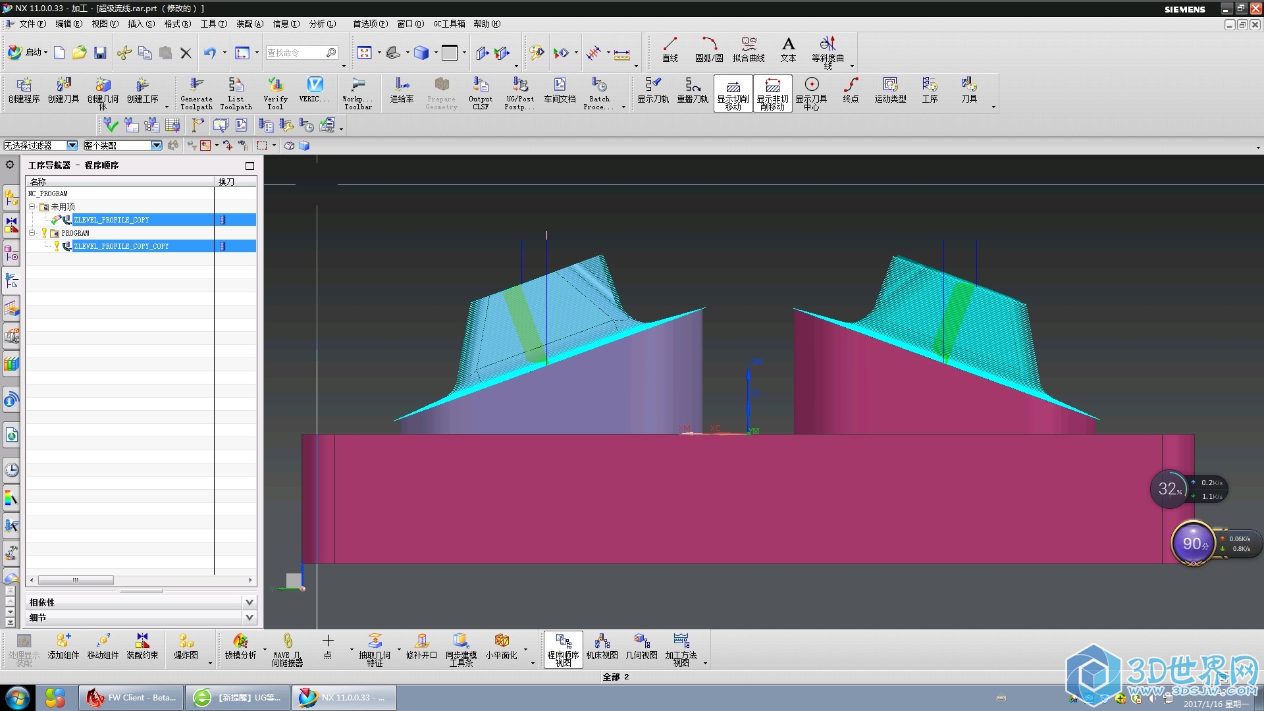This screenshot has width=1264, height=711.
Task: Switch to 程序顺序视图 (Program order view)
Action: [563, 650]
